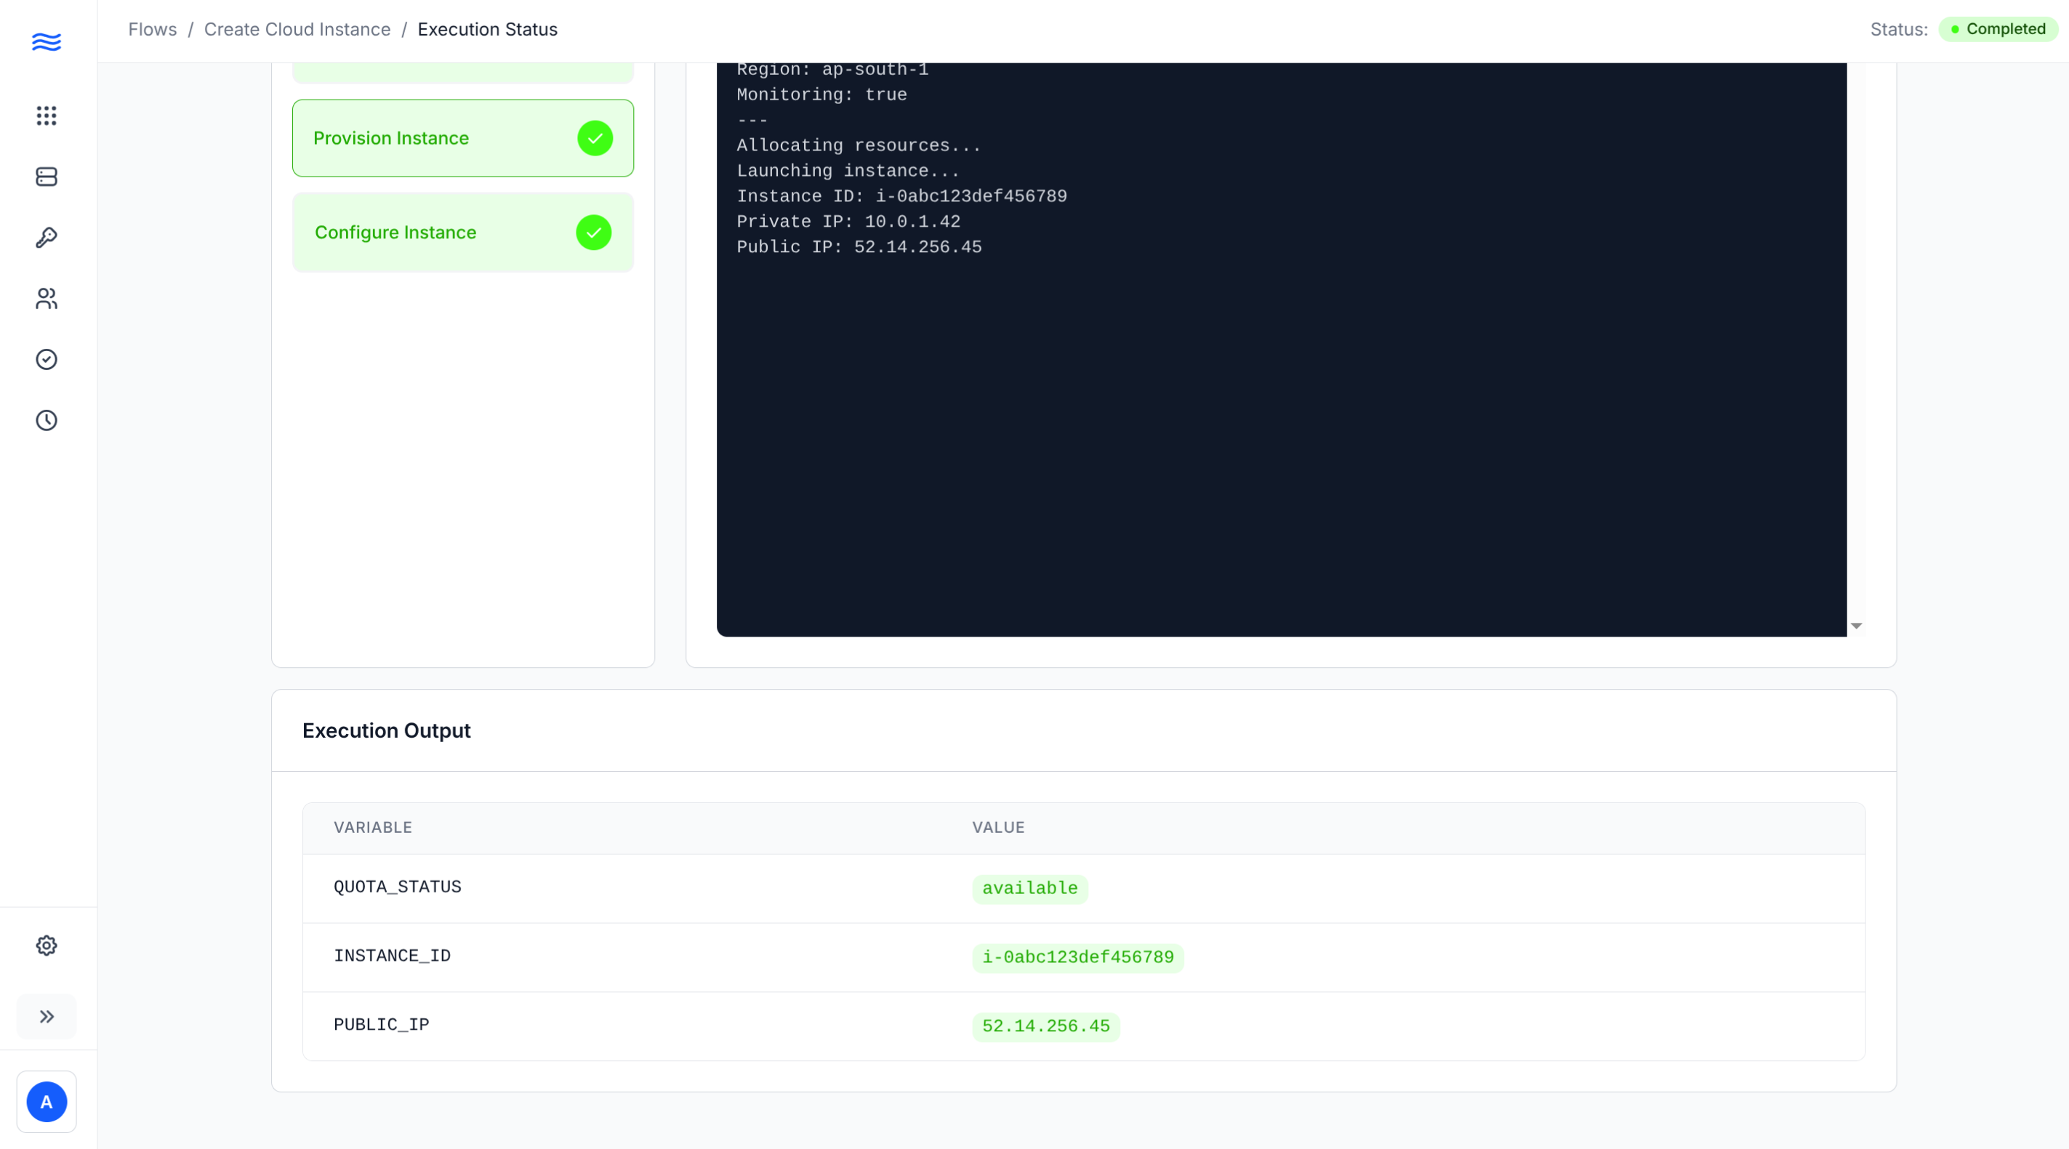Click the Configure Instance green checkmark

(593, 232)
